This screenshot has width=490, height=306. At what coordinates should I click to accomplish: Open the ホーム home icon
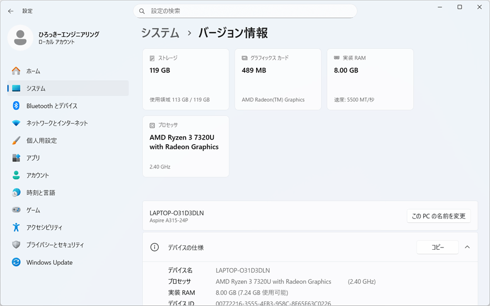coord(16,71)
